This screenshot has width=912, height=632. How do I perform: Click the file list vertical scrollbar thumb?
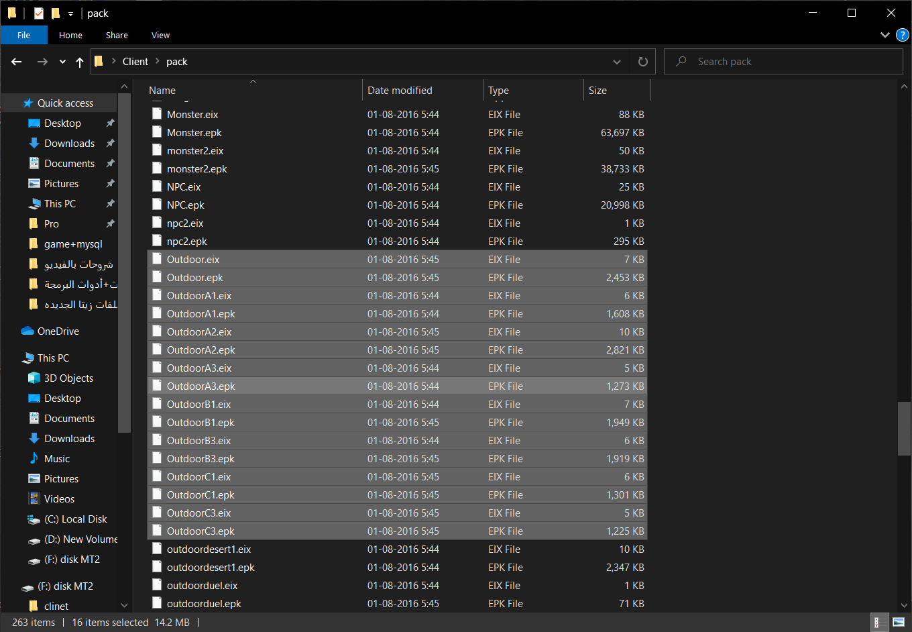click(904, 429)
